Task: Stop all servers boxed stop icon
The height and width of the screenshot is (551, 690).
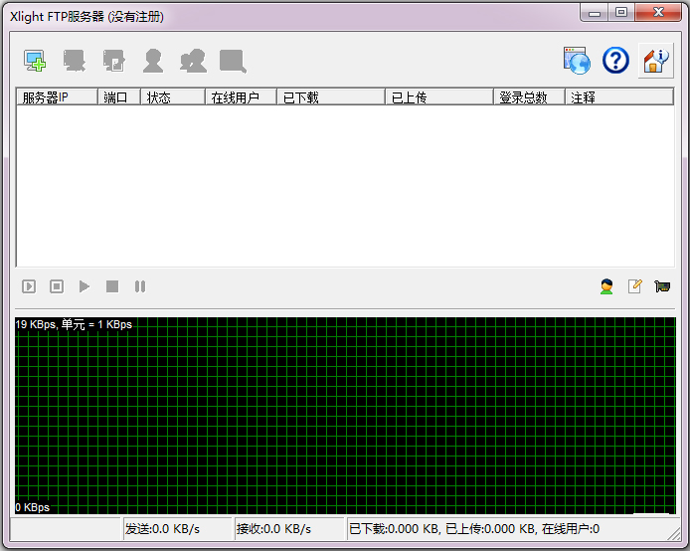Action: pyautogui.click(x=57, y=287)
